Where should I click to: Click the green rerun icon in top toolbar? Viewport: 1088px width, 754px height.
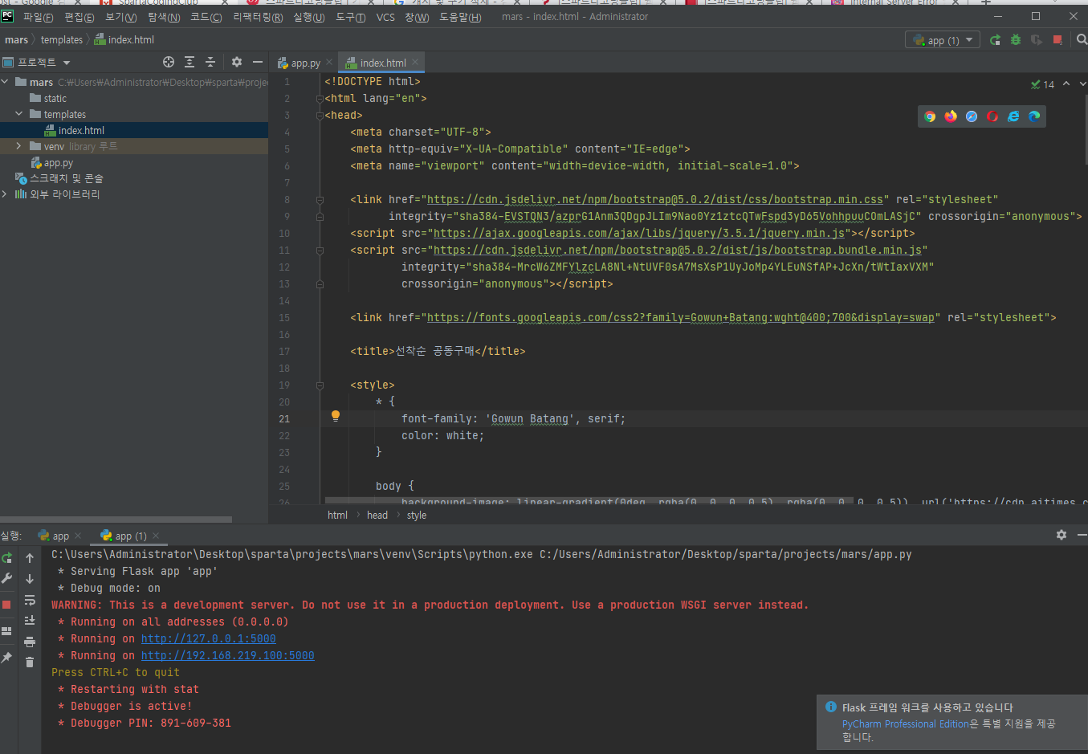tap(996, 39)
